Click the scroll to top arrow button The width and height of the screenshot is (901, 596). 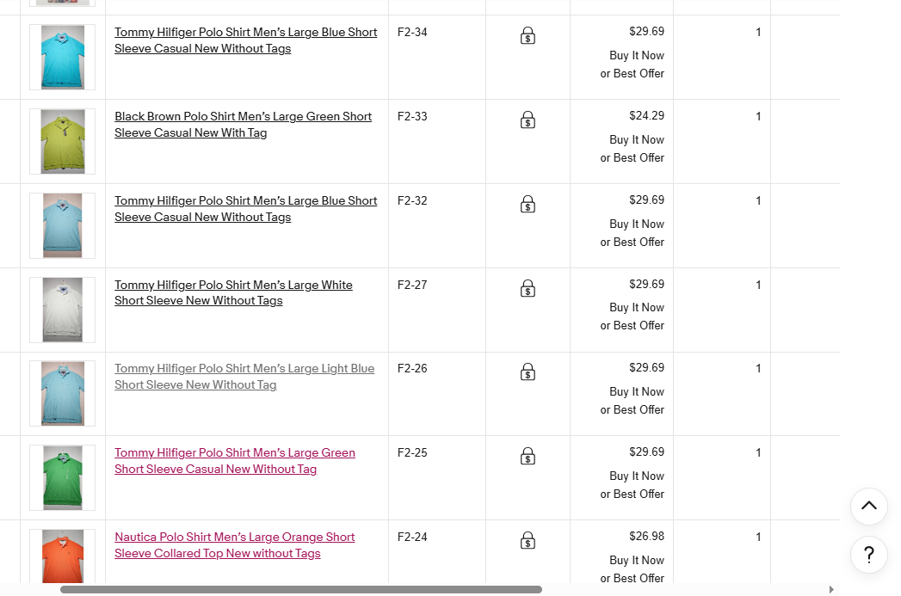(868, 506)
